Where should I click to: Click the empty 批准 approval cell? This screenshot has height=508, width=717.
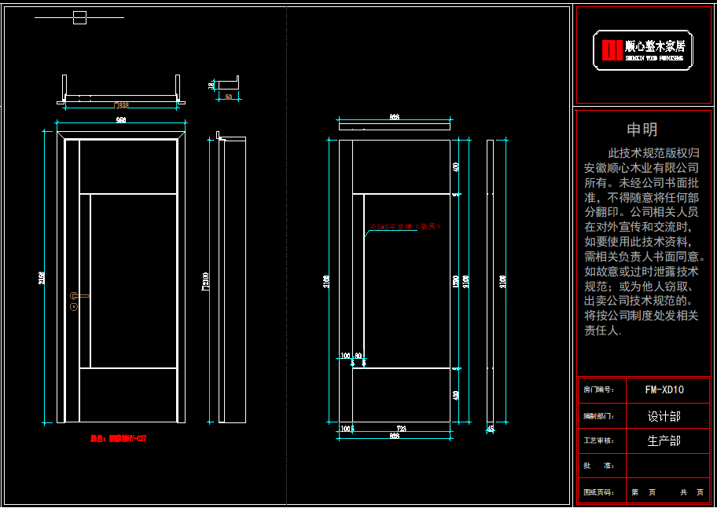tap(667, 466)
